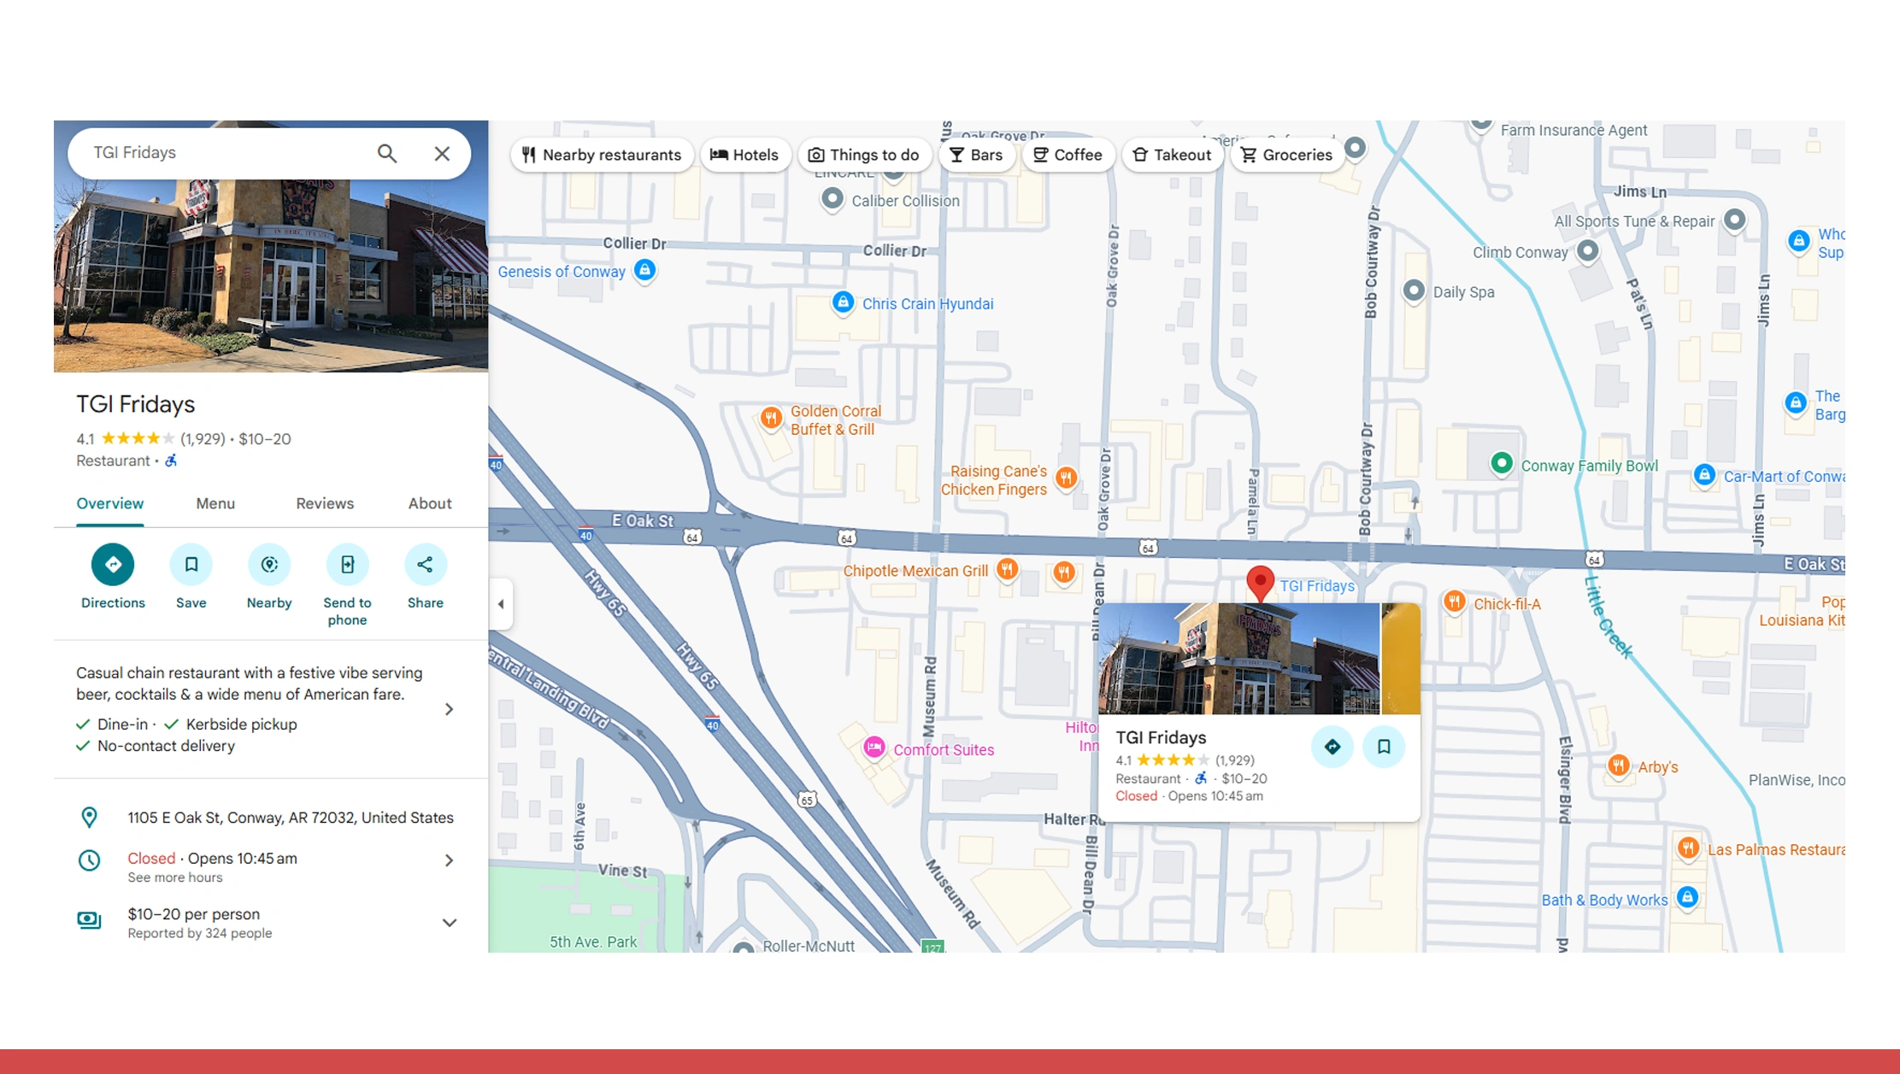Toggle the Bars map filter
Screen dimensions: 1900x1074
(x=977, y=155)
